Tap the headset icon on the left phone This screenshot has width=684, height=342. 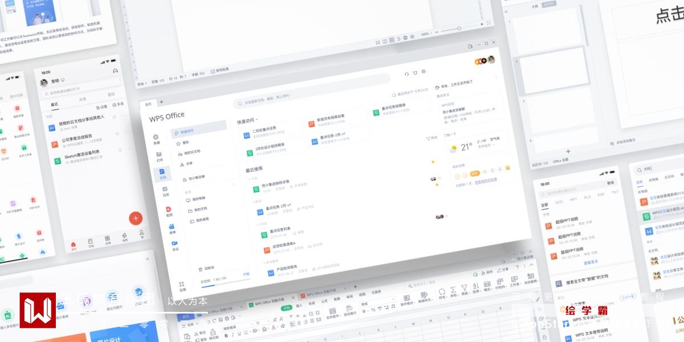[115, 71]
